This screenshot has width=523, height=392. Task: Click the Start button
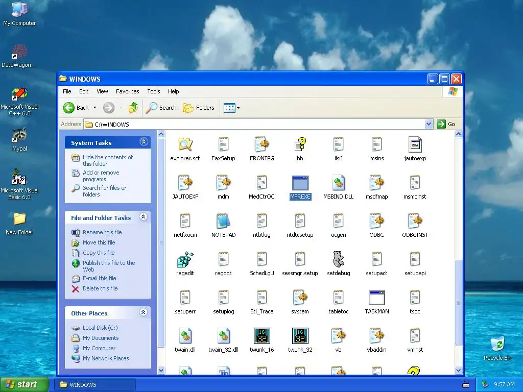[24, 384]
